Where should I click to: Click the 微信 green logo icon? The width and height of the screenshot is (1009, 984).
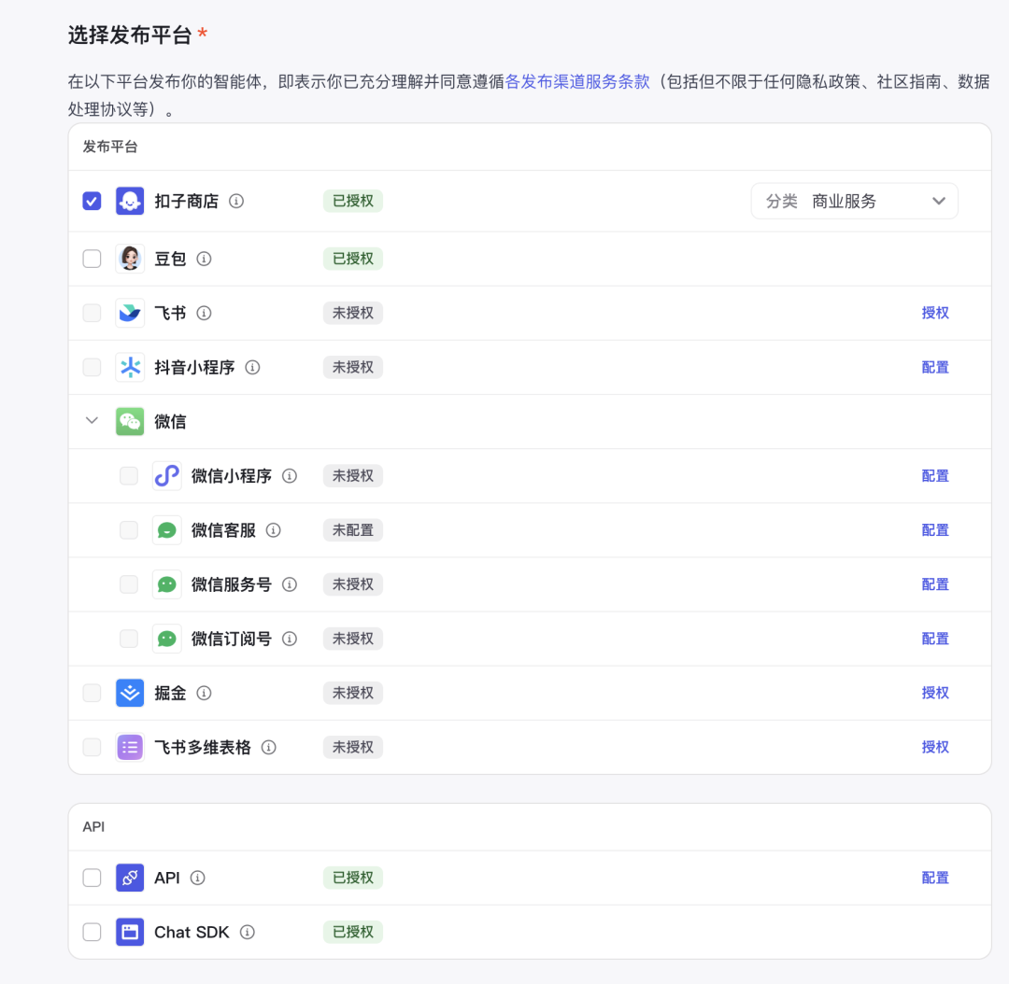[x=129, y=422]
